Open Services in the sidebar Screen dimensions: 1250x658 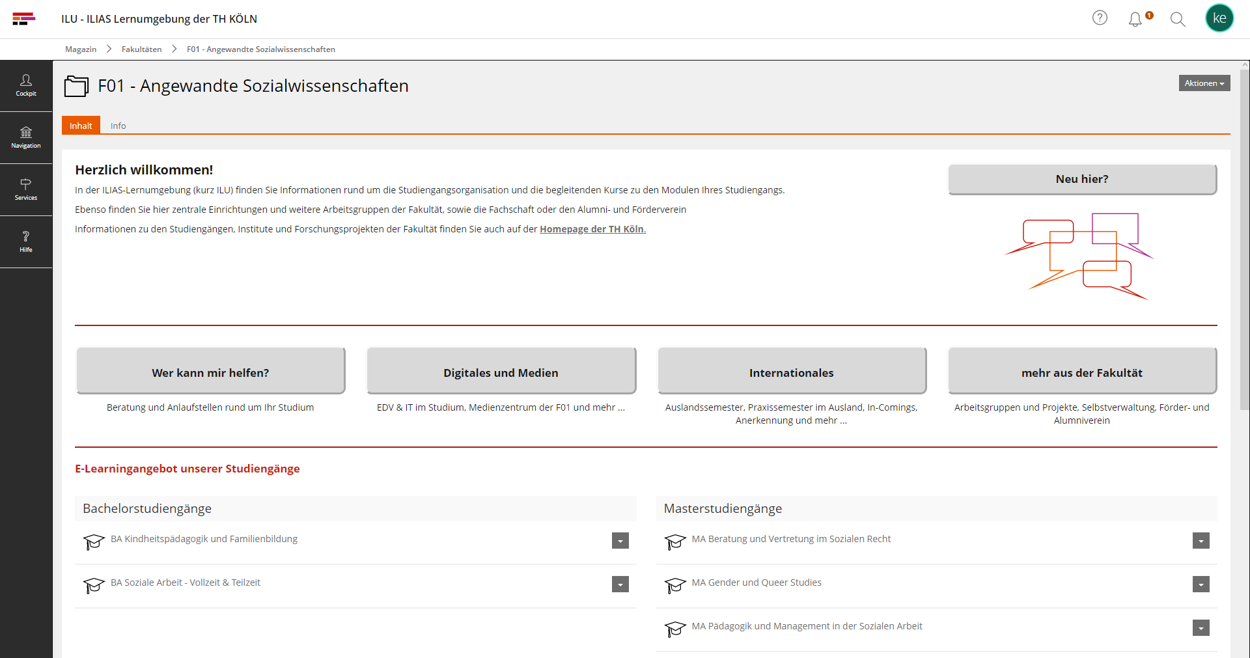pyautogui.click(x=26, y=189)
